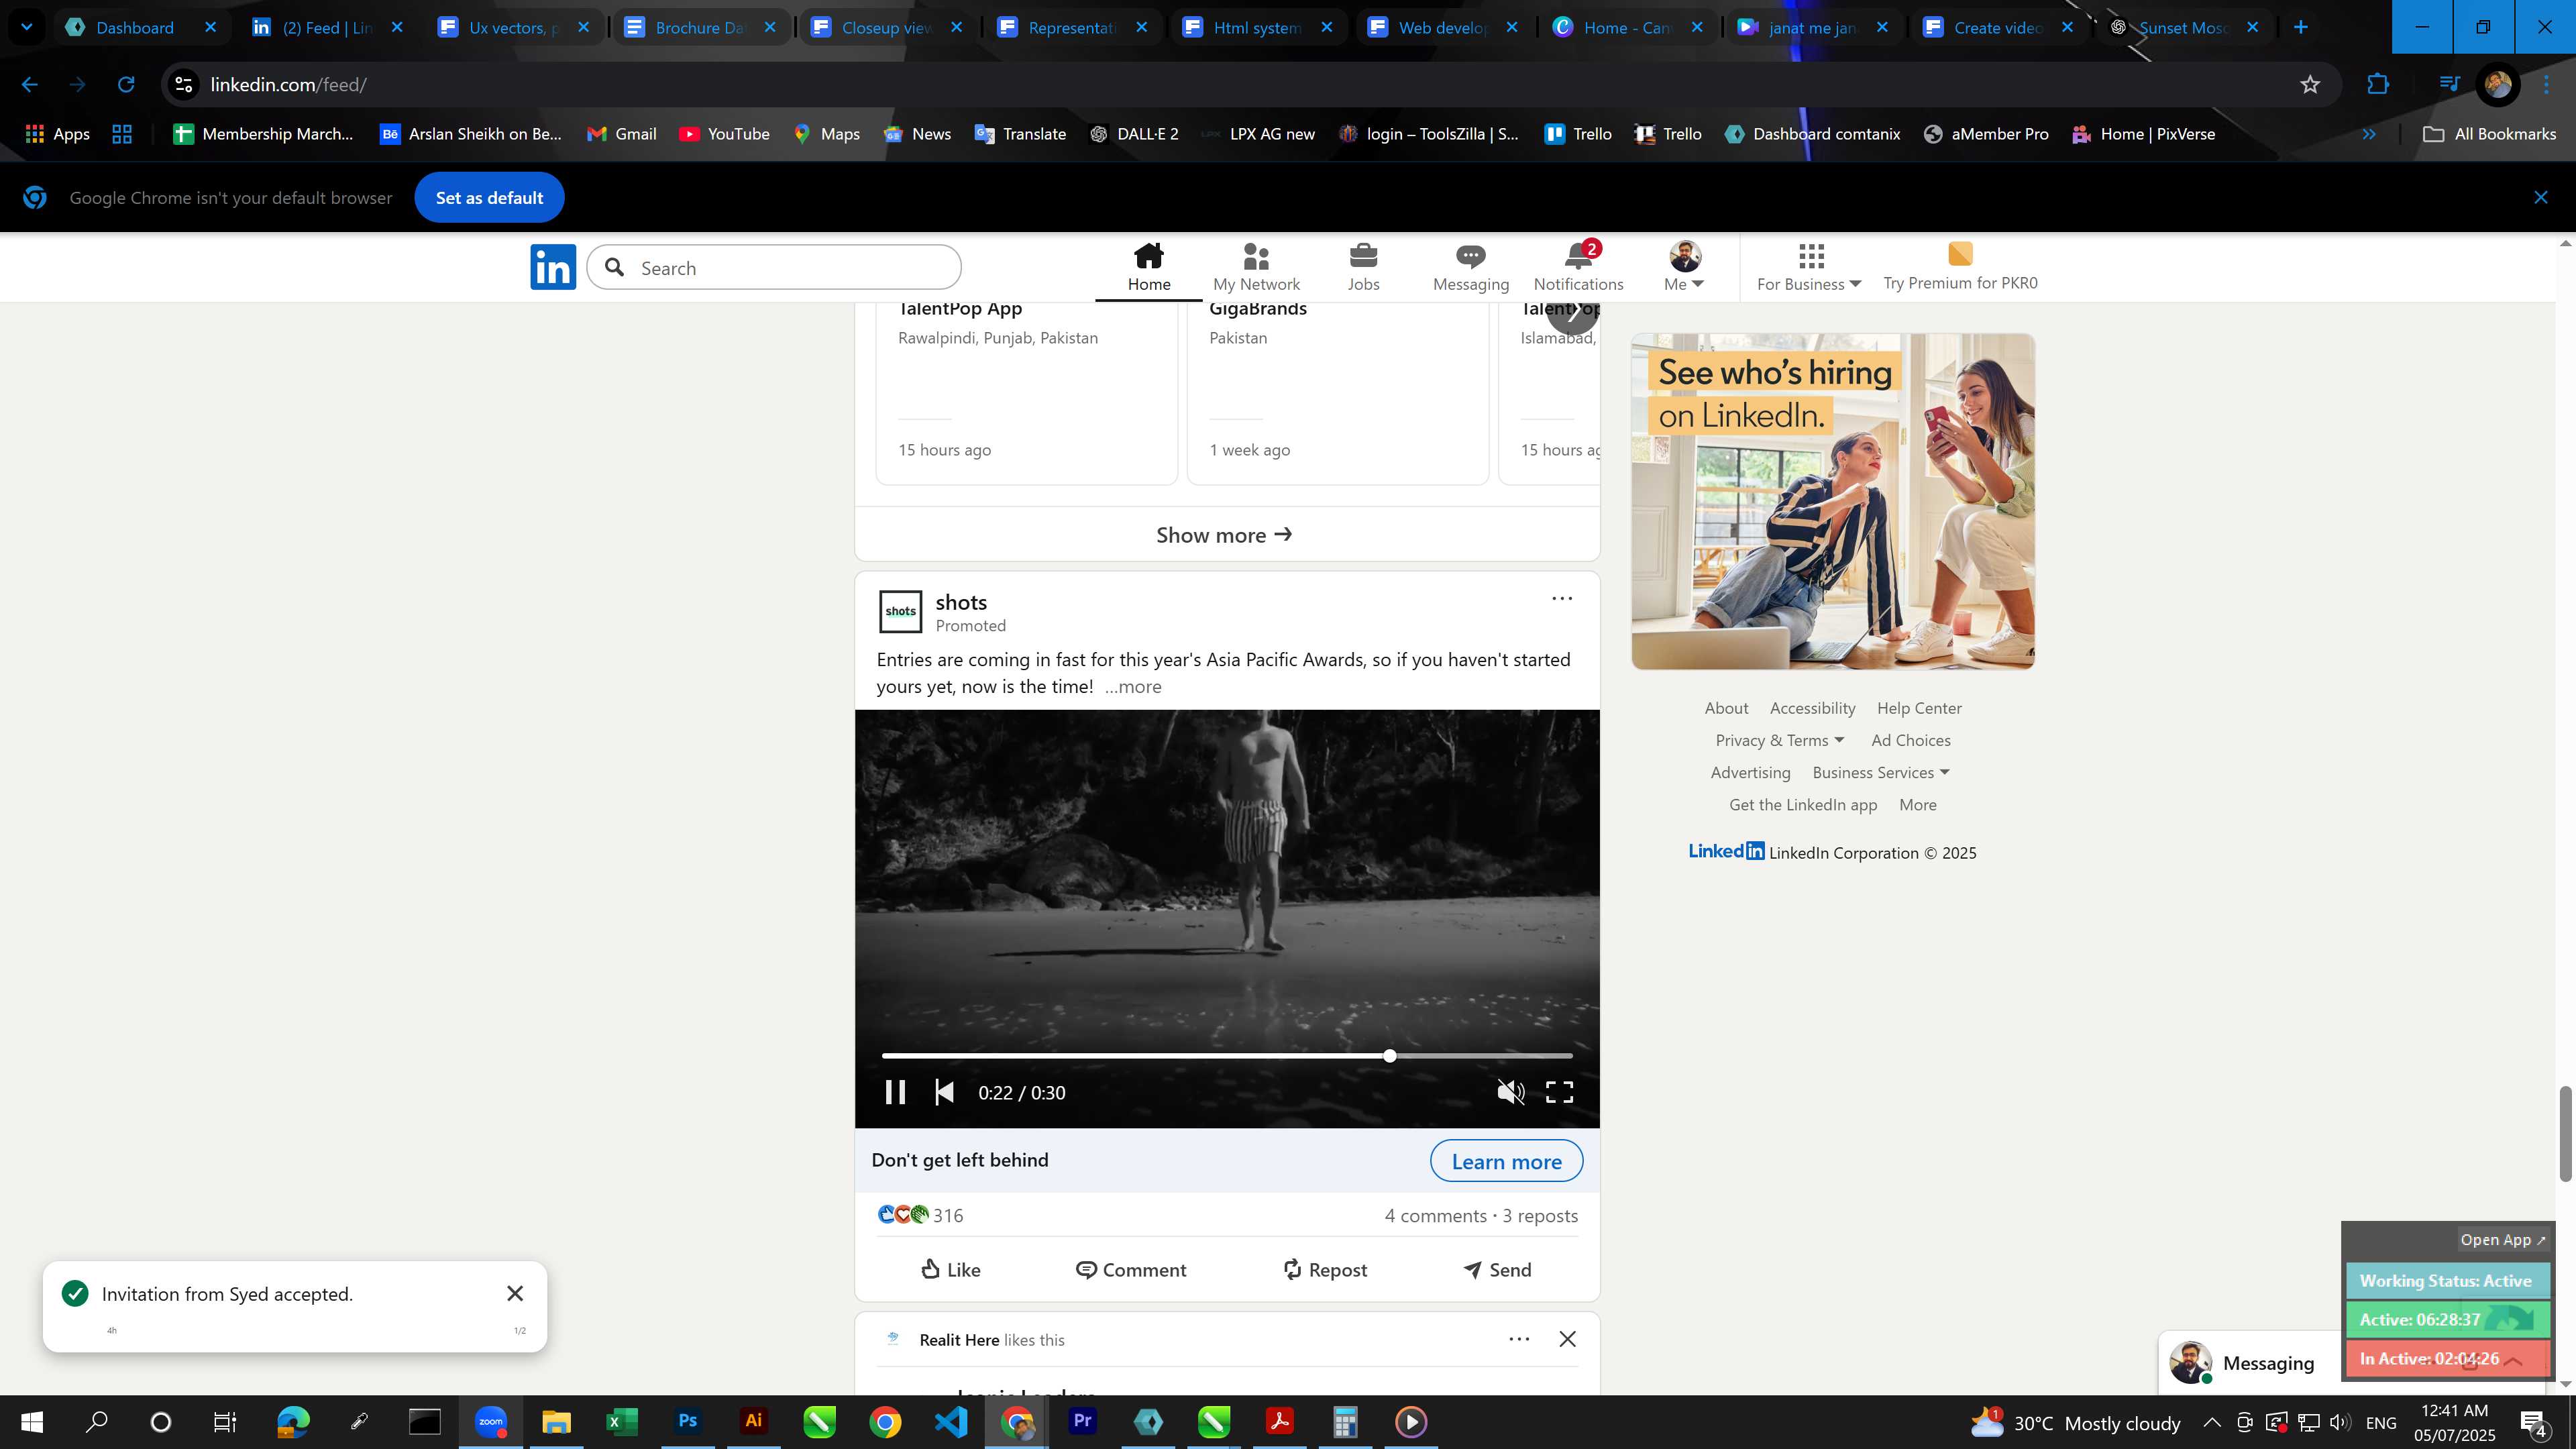The image size is (2576, 1449).
Task: Enter video fullscreen mode
Action: click(x=1559, y=1092)
